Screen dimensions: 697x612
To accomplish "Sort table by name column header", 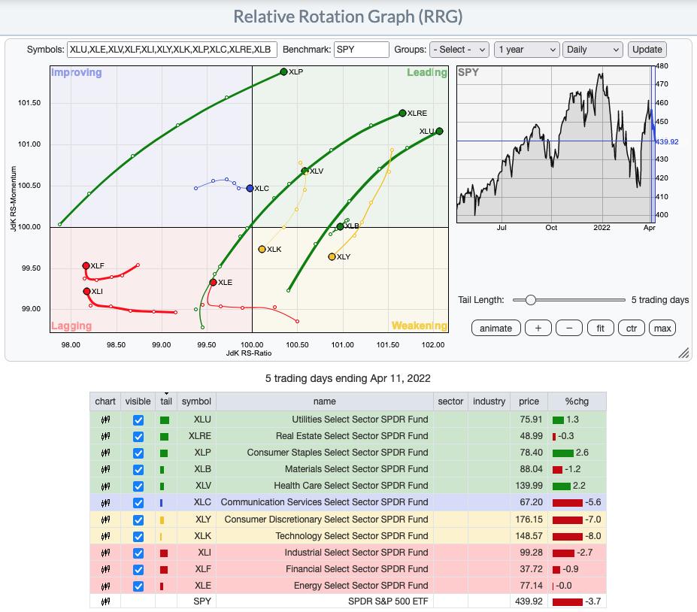I will [325, 401].
